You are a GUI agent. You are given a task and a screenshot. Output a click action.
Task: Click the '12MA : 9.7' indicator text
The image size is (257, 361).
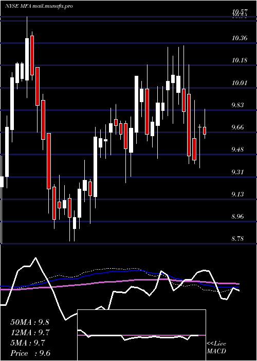tap(30, 333)
